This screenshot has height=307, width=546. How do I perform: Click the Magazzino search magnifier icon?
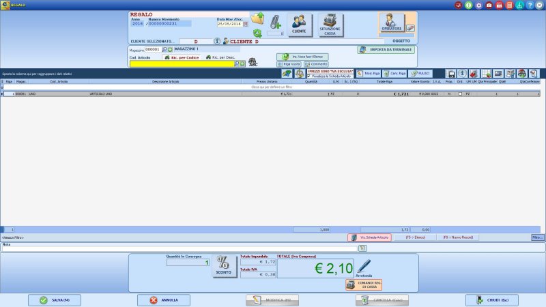tap(164, 49)
